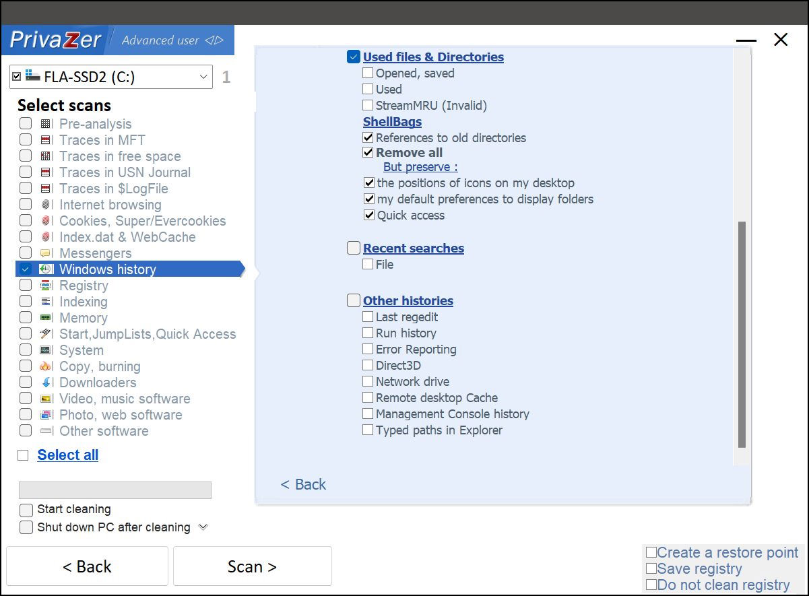
Task: Select the Other software scan entry
Action: tap(104, 431)
